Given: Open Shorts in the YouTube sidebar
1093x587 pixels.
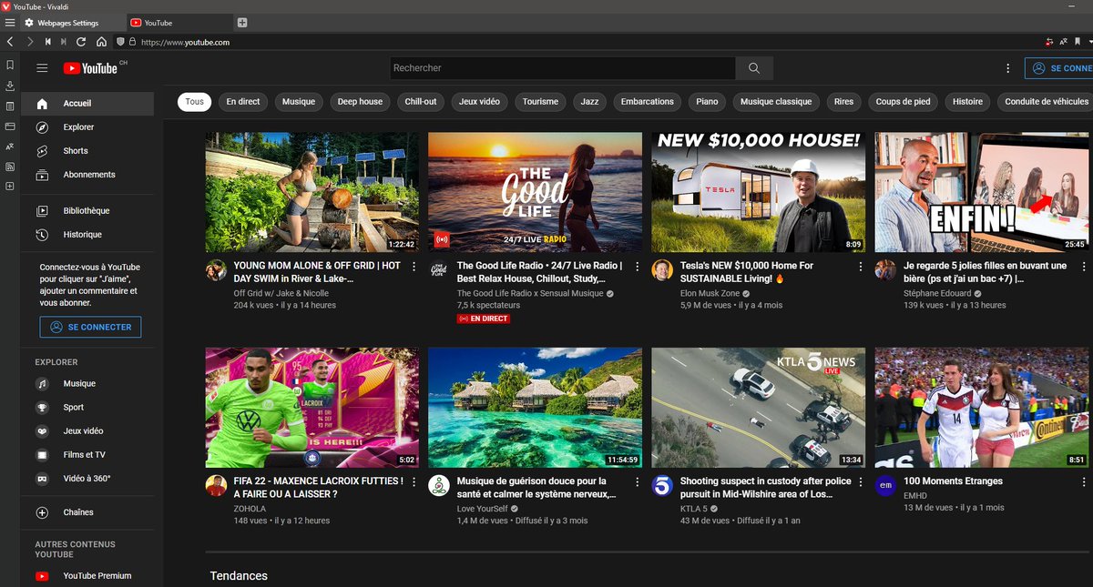Looking at the screenshot, I should 89,151.
